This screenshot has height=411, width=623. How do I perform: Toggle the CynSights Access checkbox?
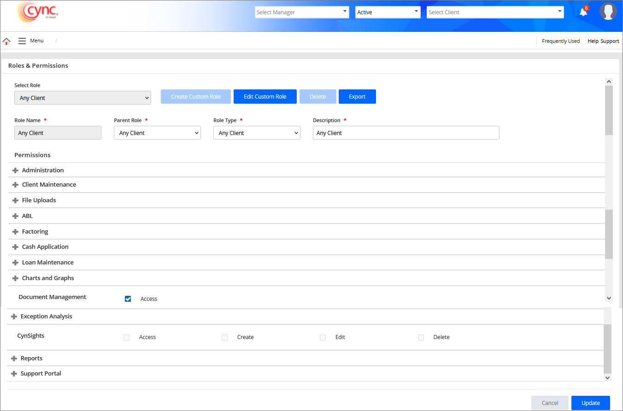[x=127, y=337]
